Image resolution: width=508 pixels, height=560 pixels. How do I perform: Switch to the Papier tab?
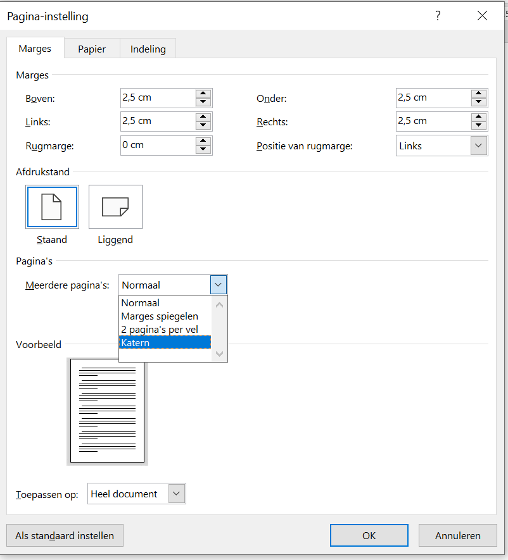92,49
